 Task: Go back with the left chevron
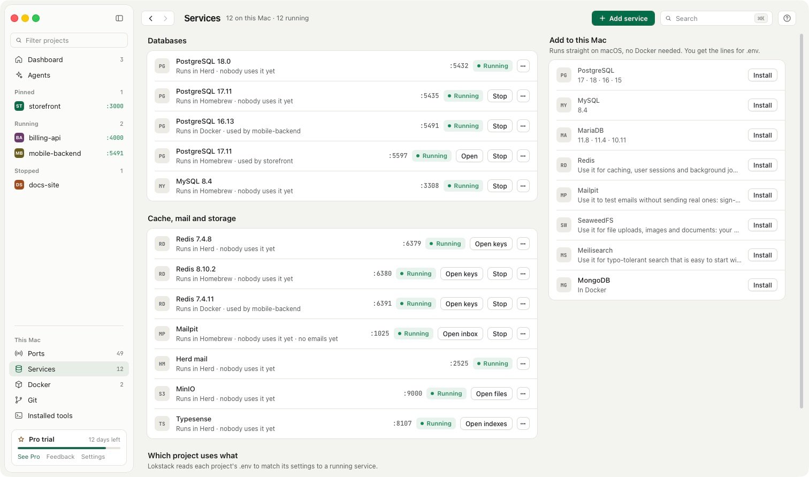click(x=151, y=18)
